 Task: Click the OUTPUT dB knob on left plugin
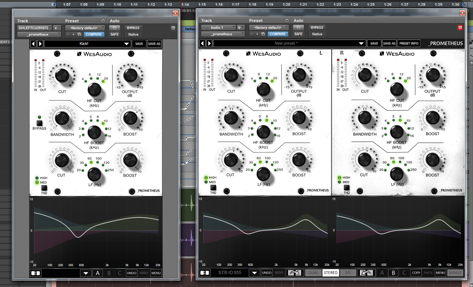(x=130, y=75)
